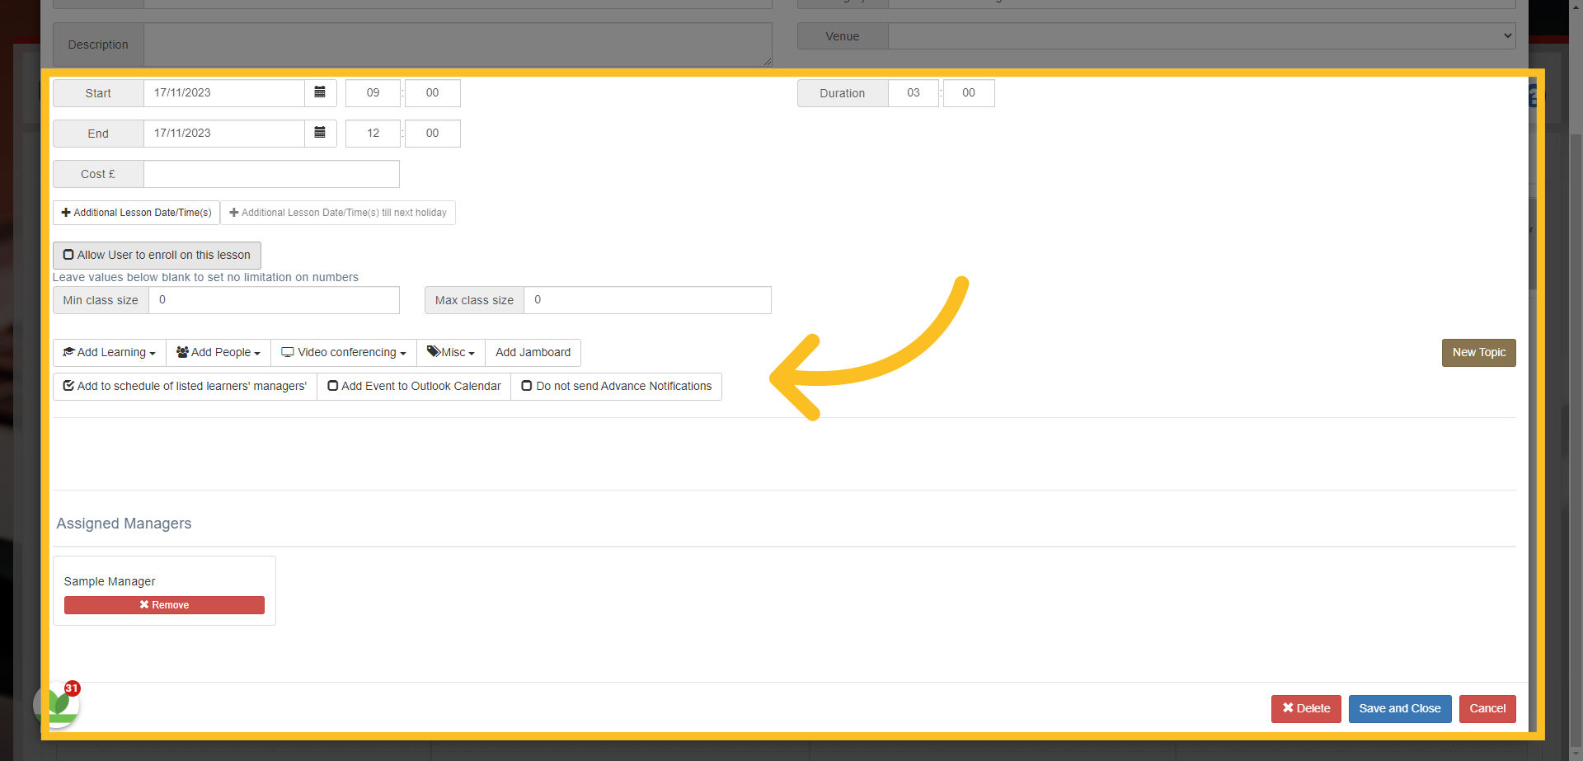
Task: Open the Add People dropdown
Action: (218, 353)
